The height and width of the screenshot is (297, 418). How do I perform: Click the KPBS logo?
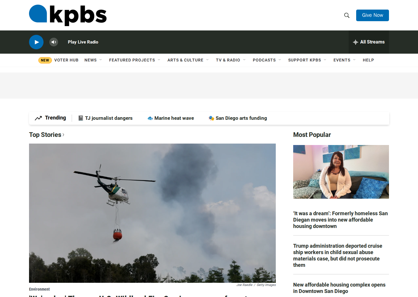coord(68,15)
